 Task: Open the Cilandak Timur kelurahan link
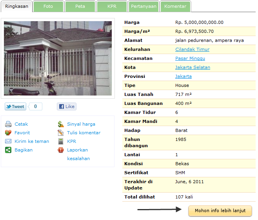coord(193,49)
